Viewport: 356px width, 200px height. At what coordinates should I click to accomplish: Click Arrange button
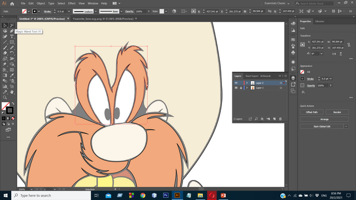(324, 119)
